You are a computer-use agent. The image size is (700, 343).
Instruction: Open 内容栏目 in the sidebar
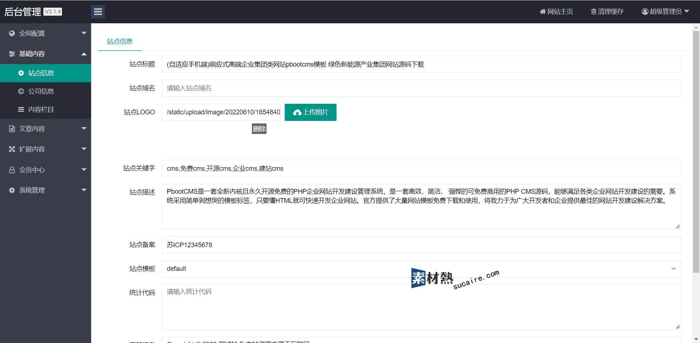click(46, 110)
